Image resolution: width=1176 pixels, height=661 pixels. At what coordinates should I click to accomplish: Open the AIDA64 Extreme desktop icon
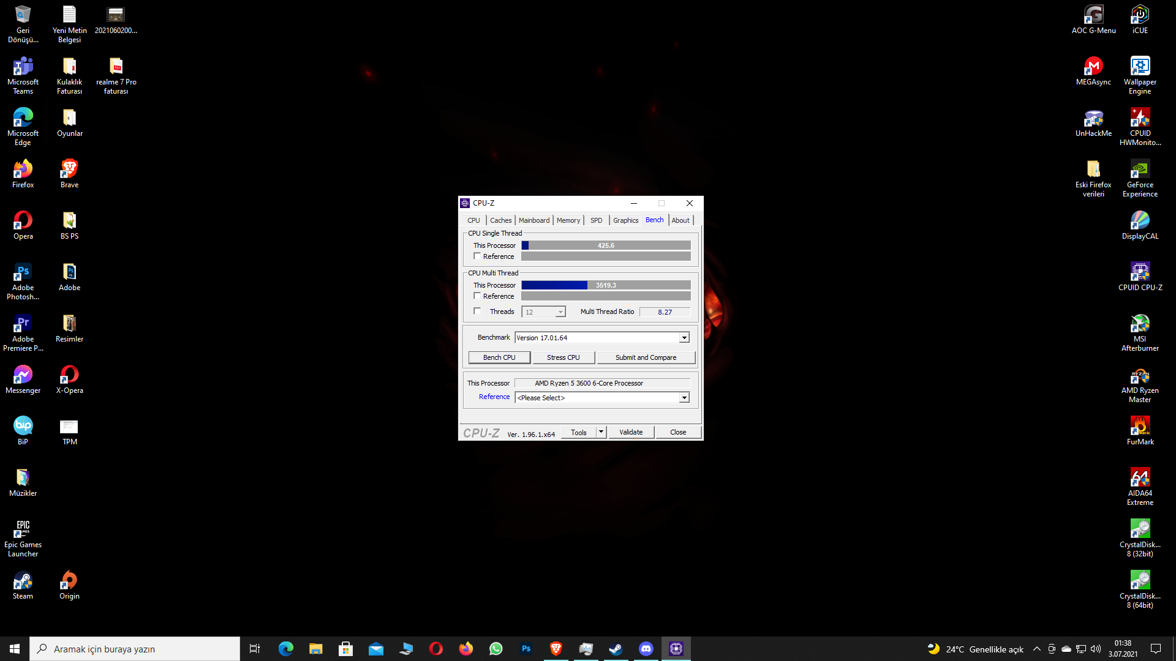[x=1140, y=487]
